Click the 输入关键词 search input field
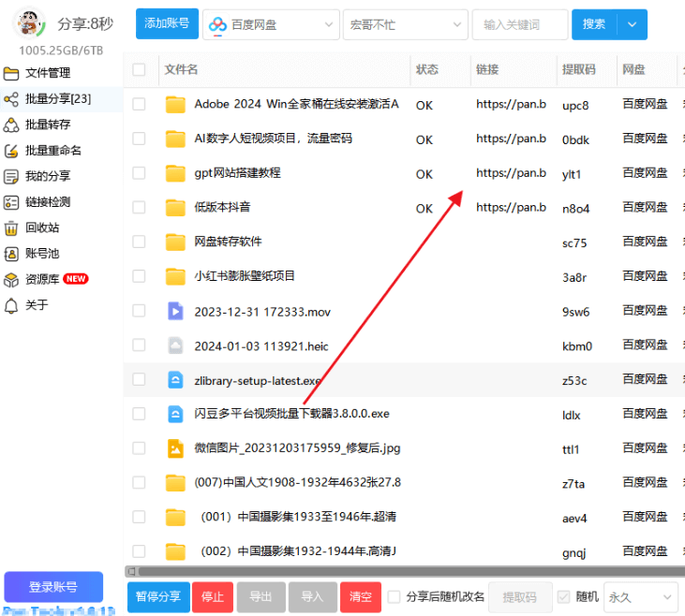This screenshot has height=616, width=685. click(x=519, y=24)
